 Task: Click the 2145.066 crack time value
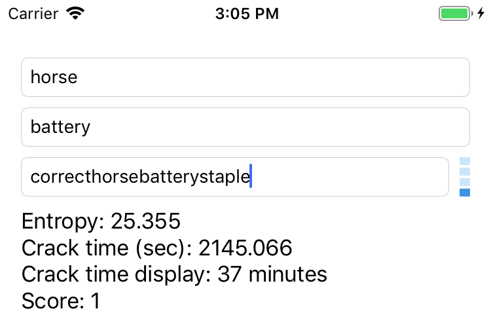[x=245, y=248]
